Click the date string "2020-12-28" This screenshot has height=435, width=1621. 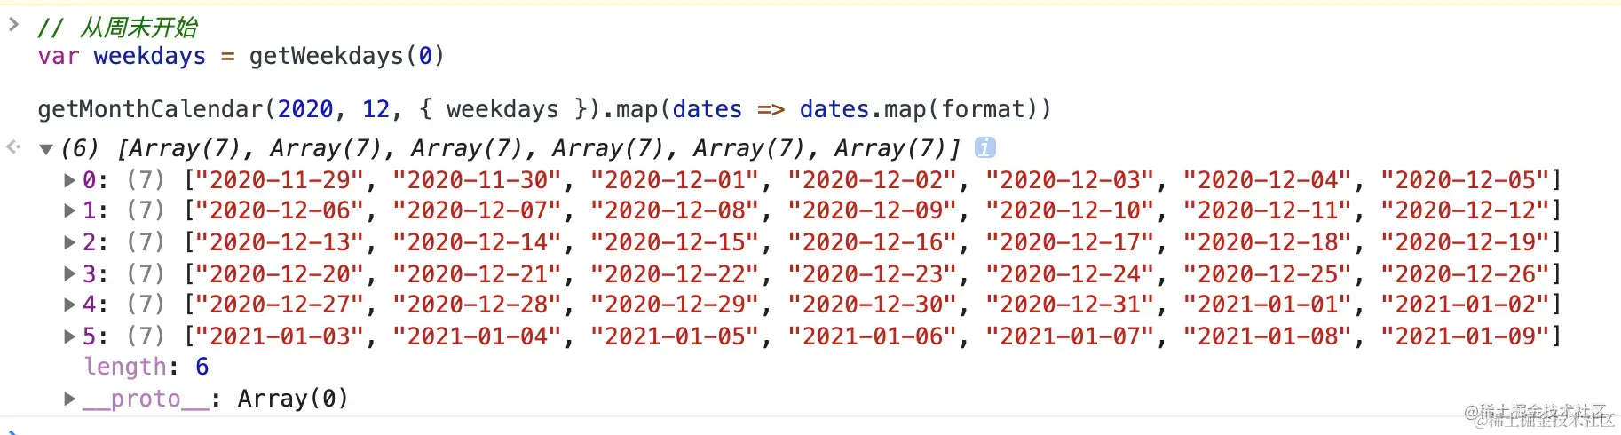click(478, 304)
